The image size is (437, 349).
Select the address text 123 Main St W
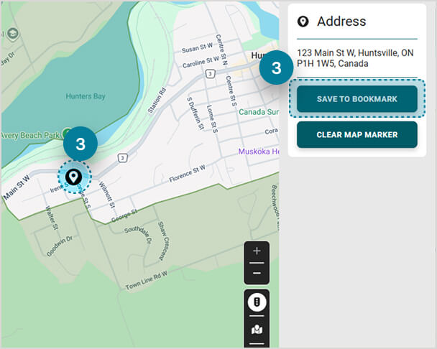[x=355, y=58]
